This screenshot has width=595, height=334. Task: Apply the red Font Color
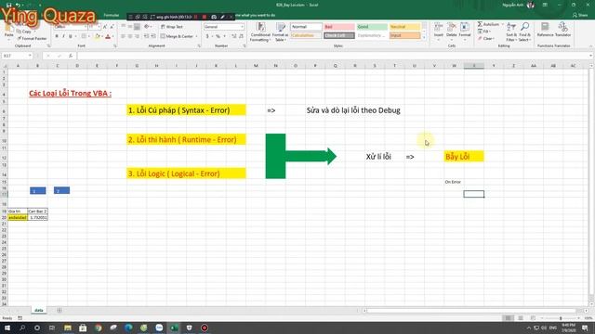click(108, 36)
